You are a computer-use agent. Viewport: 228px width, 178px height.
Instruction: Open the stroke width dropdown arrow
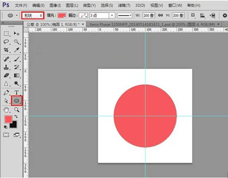112,16
